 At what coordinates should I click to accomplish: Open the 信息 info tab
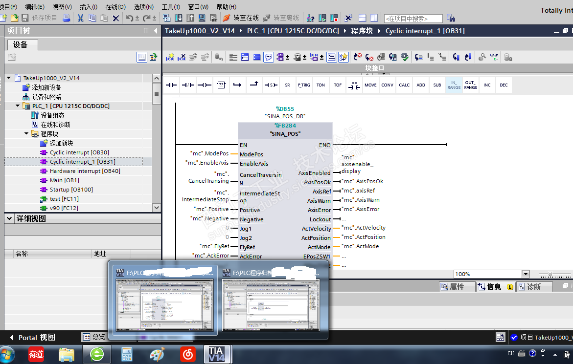pos(495,287)
